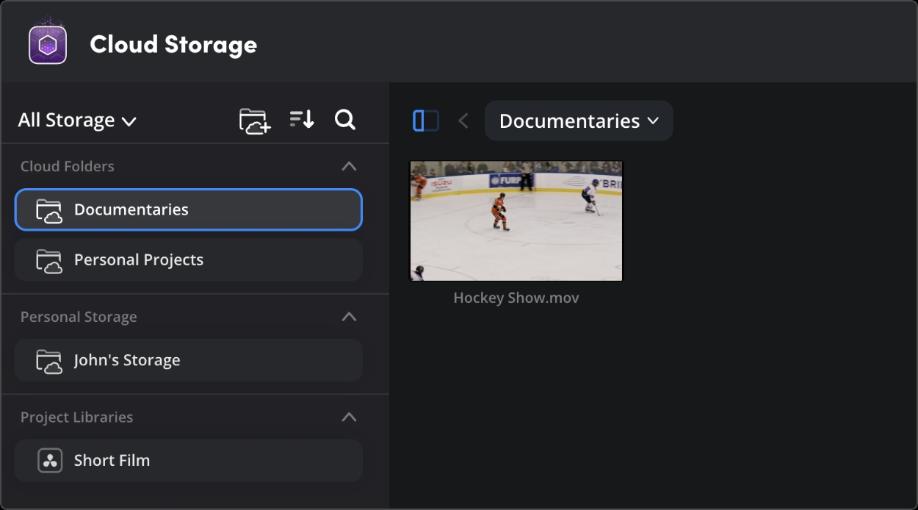Click the Personal Storage section label
Image resolution: width=918 pixels, height=510 pixels.
tap(79, 317)
